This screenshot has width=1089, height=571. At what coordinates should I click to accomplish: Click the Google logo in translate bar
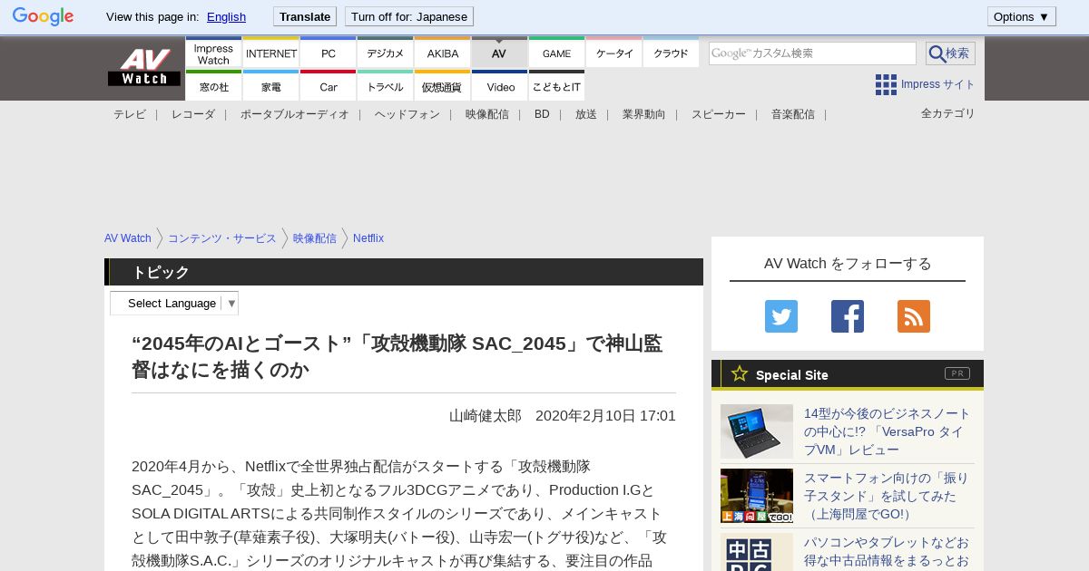[x=43, y=16]
